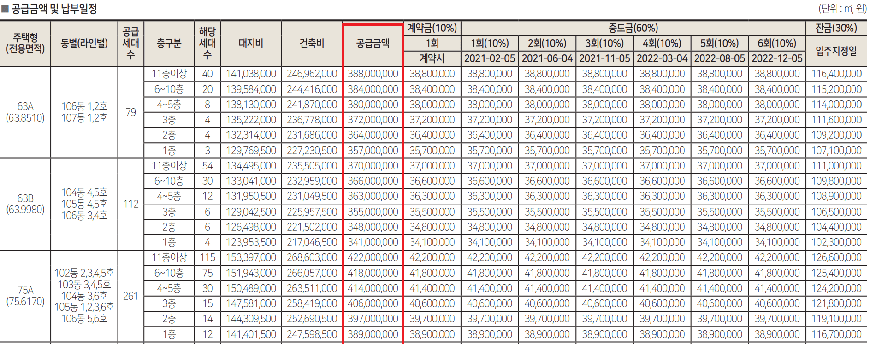Click the date '2022-08-05'
Image resolution: width=870 pixels, height=344 pixels.
720,58
